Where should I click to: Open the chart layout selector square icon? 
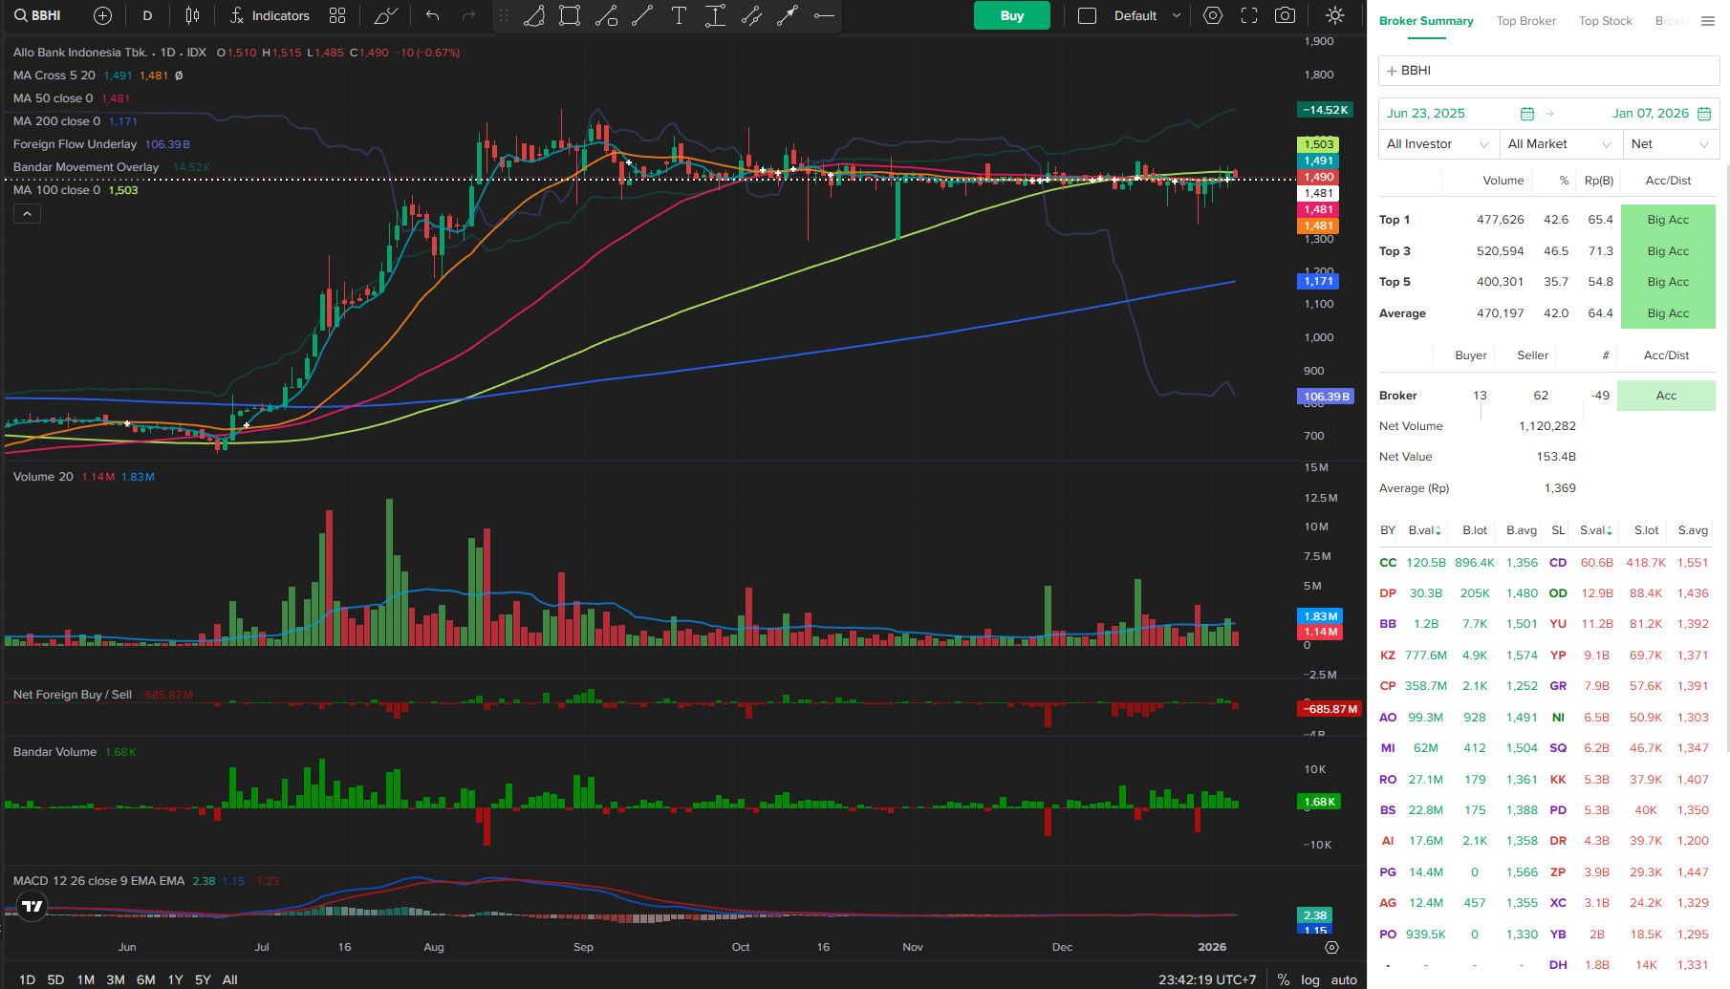click(x=1087, y=15)
